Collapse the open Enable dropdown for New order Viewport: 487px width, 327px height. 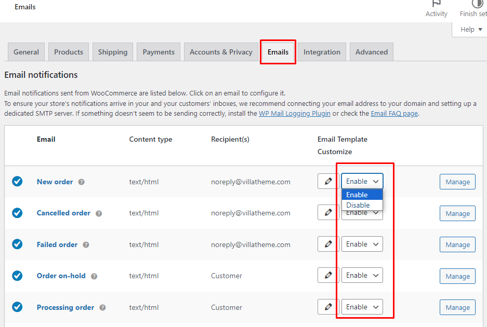(362, 181)
